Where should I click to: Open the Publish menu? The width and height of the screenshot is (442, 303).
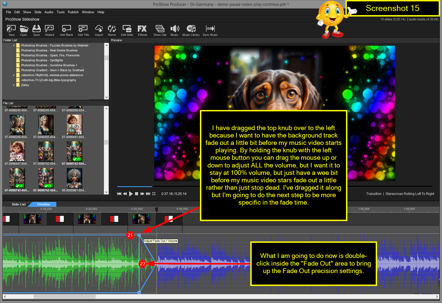[x=73, y=12]
